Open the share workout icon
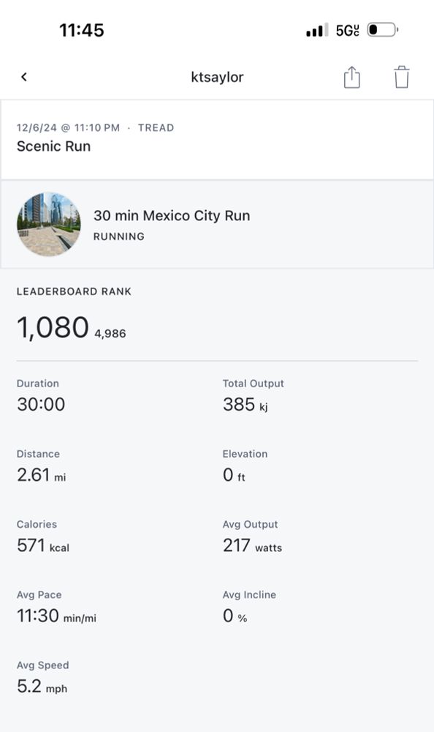The height and width of the screenshot is (732, 434). coord(352,77)
